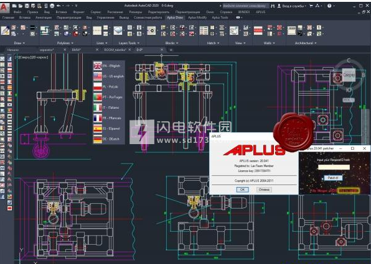Click the large pencil icon in Draw panel
The height and width of the screenshot is (264, 371).
5,30
